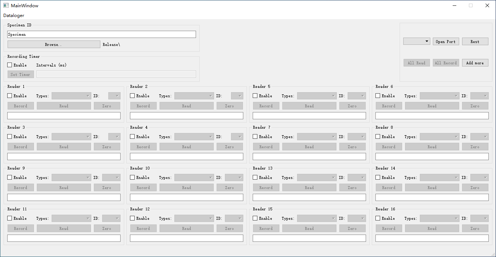Screen dimensions: 496x257
Task: Open the Reader 12 Types dropdown
Action: [194, 218]
